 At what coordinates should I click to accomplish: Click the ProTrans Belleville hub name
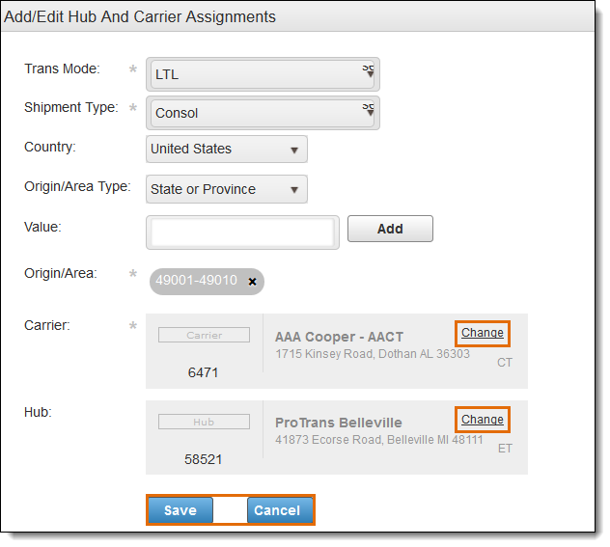(338, 423)
